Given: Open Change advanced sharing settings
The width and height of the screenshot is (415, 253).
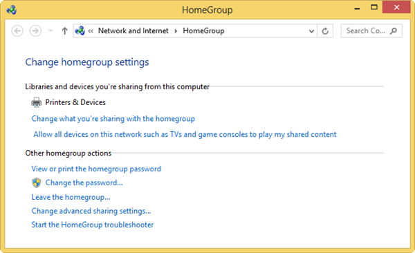Looking at the screenshot, I should (x=91, y=211).
